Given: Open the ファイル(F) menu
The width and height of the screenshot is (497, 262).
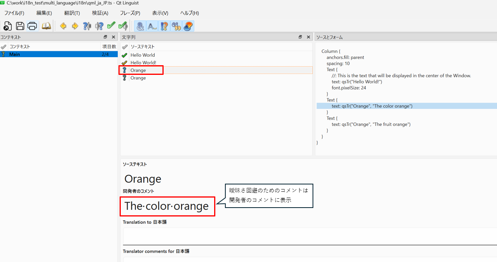Looking at the screenshot, I should pos(14,13).
